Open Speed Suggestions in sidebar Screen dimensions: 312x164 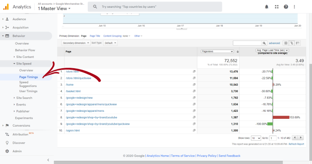pyautogui.click(x=28, y=84)
